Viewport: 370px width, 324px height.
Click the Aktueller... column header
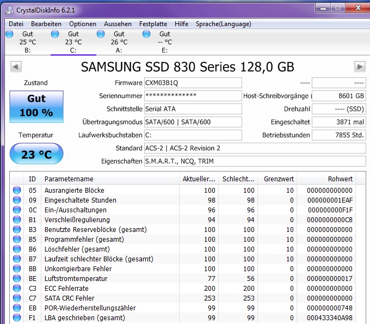[x=199, y=179]
